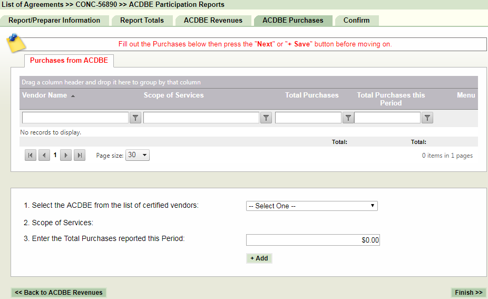Screen dimensions: 488x299
Task: Click the pinned note icon
Action: [x=16, y=43]
